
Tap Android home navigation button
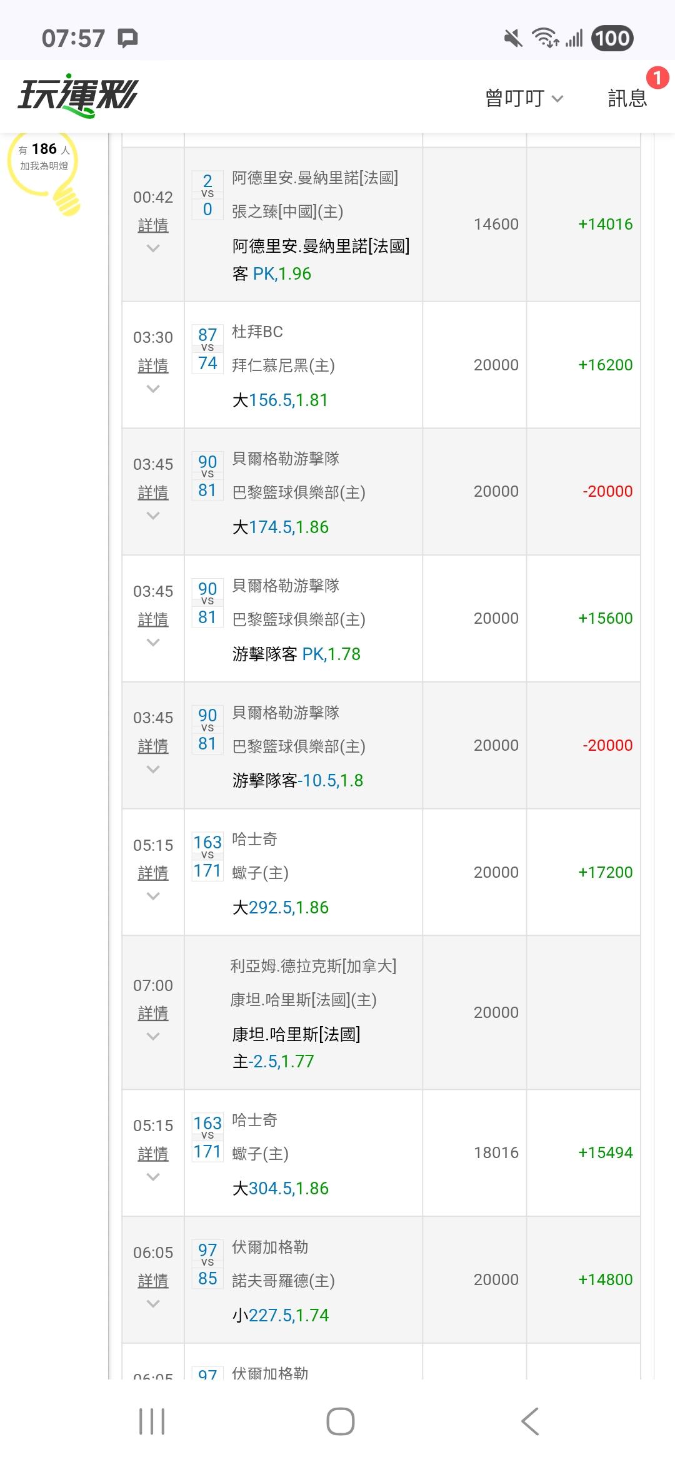(340, 1421)
